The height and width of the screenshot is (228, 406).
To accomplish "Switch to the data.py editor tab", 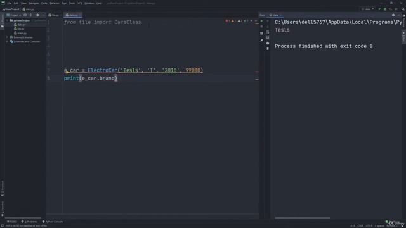I will [x=73, y=15].
